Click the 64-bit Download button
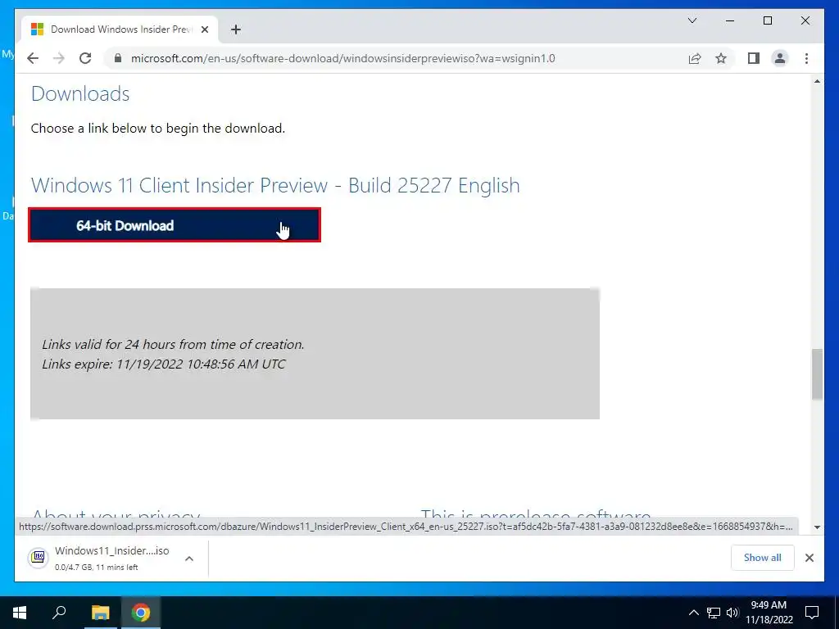This screenshot has height=629, width=839. click(x=175, y=225)
